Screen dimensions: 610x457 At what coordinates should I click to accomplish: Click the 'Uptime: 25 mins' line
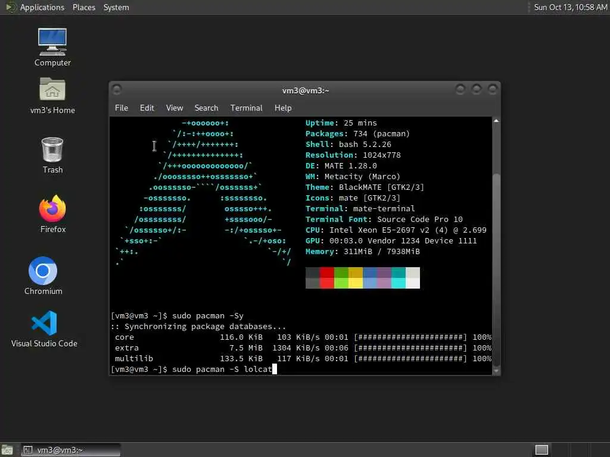click(341, 123)
